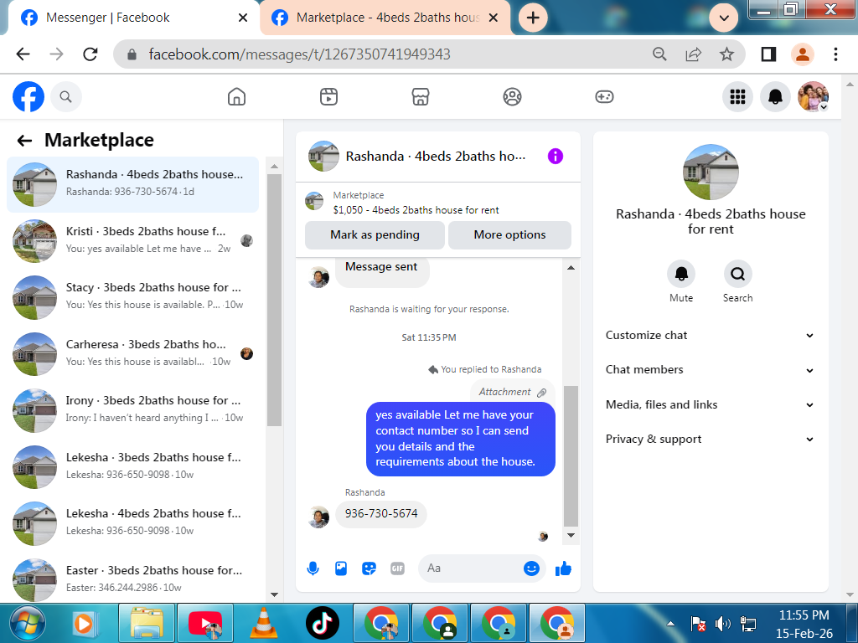Expand Chat members section
The height and width of the screenshot is (643, 858).
(711, 370)
